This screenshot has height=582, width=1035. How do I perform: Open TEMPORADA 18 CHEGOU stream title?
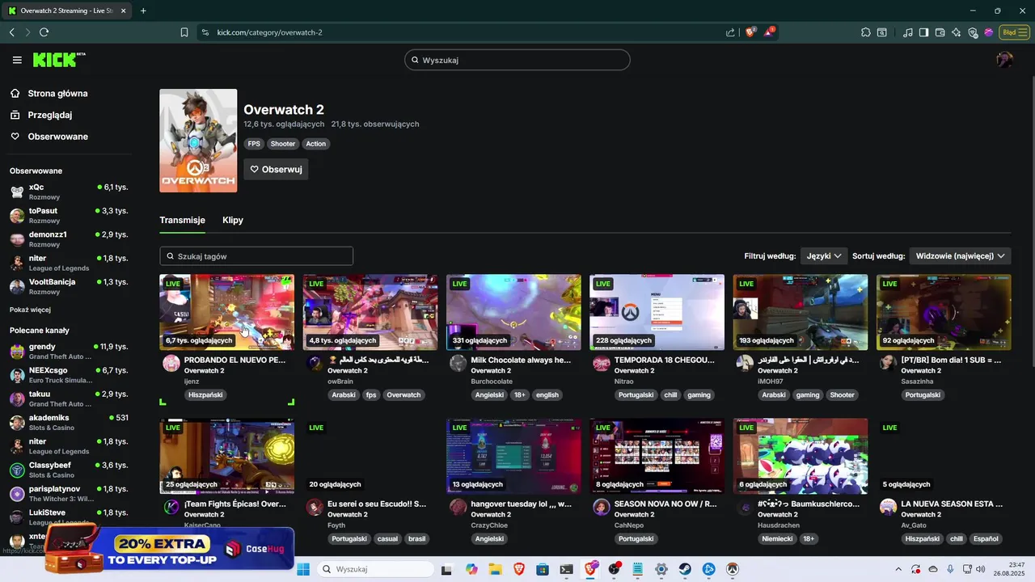pos(664,360)
